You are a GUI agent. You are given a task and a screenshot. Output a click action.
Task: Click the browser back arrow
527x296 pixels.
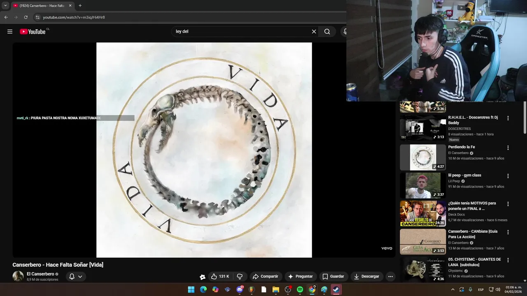pos(6,17)
